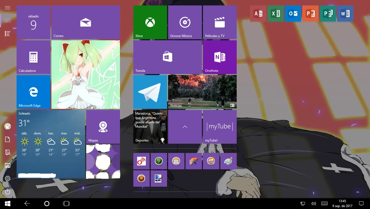Go back with the taskbar back arrow

coord(27,204)
